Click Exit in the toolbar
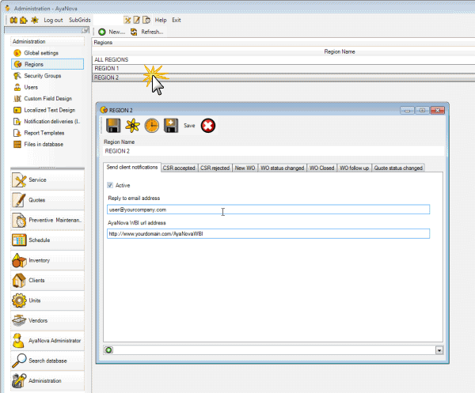Image resolution: width=475 pixels, height=393 pixels. [x=177, y=21]
